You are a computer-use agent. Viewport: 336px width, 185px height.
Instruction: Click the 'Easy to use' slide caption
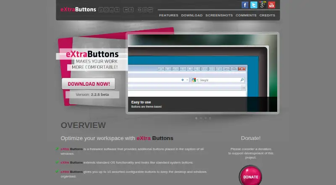(x=141, y=102)
